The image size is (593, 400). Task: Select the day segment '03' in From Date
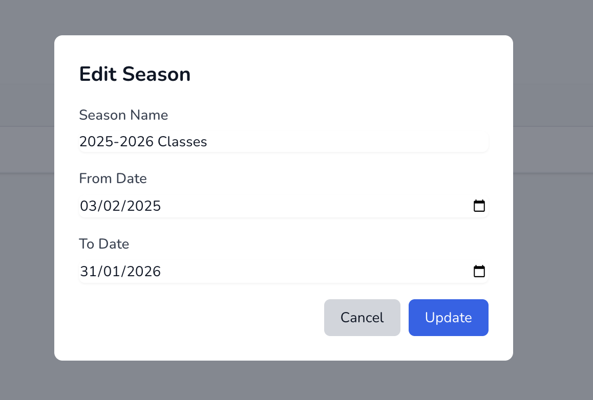tap(89, 206)
